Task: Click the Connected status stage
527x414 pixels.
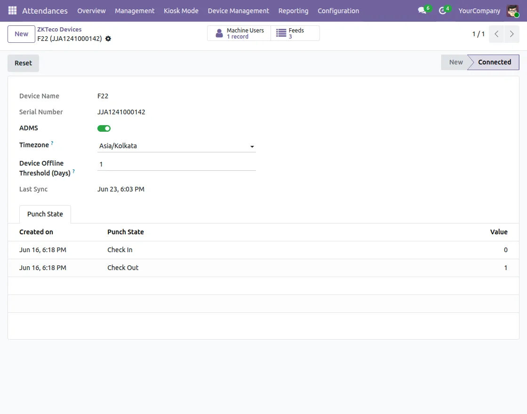Action: click(495, 62)
